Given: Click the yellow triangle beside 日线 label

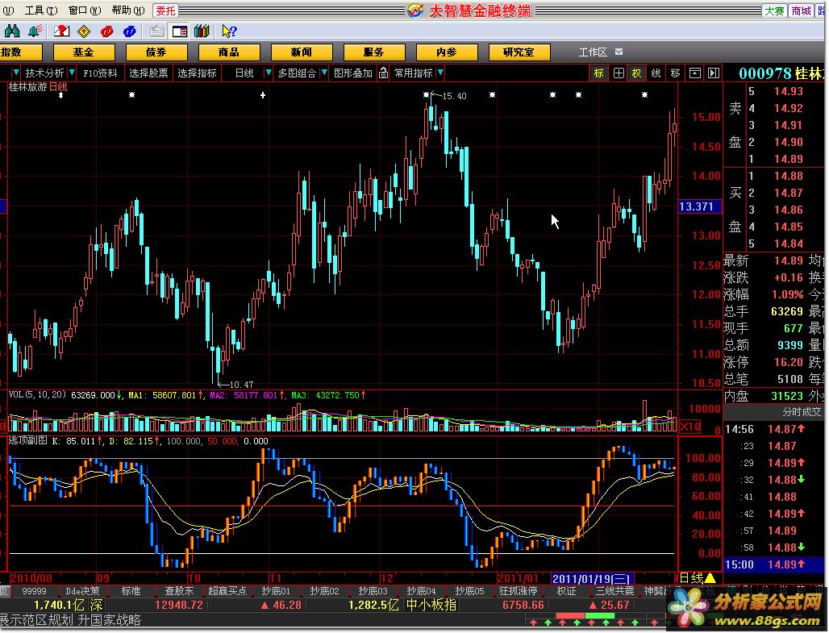Looking at the screenshot, I should tap(710, 577).
